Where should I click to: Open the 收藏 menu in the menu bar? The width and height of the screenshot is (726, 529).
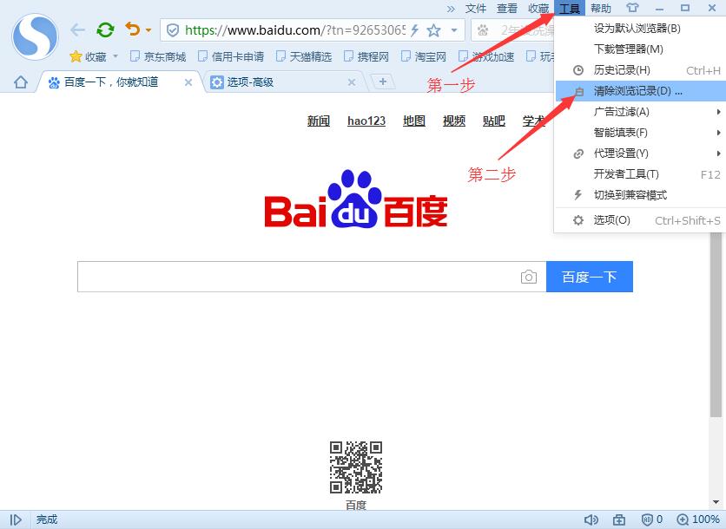tap(538, 9)
